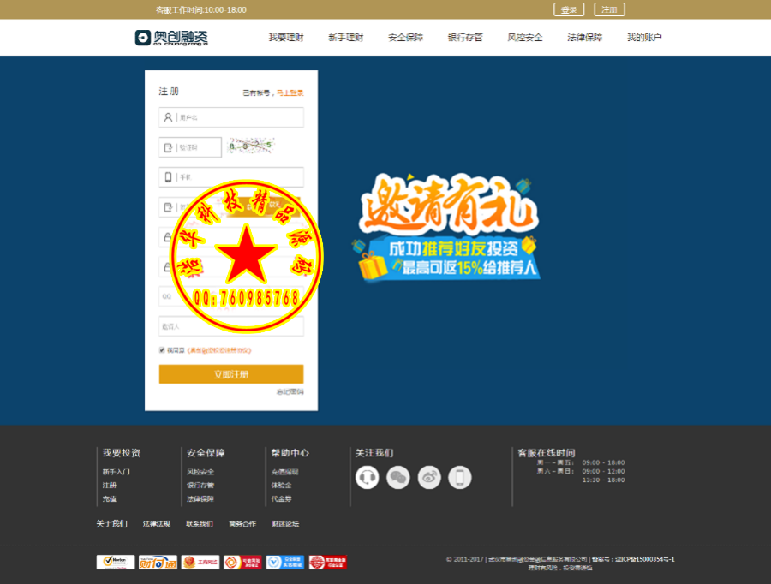Click the first password field with lock icon
This screenshot has width=771, height=584.
[x=231, y=237]
